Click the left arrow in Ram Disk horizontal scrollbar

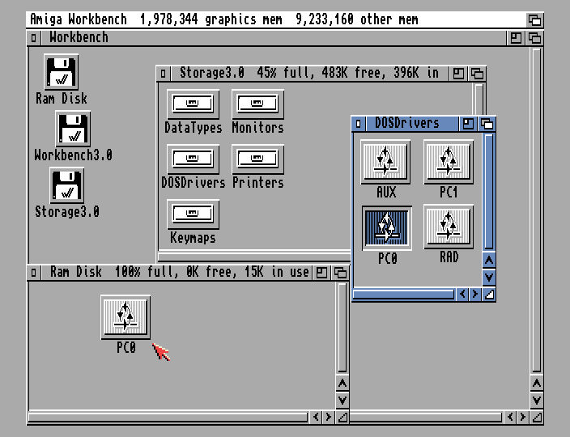pos(316,417)
